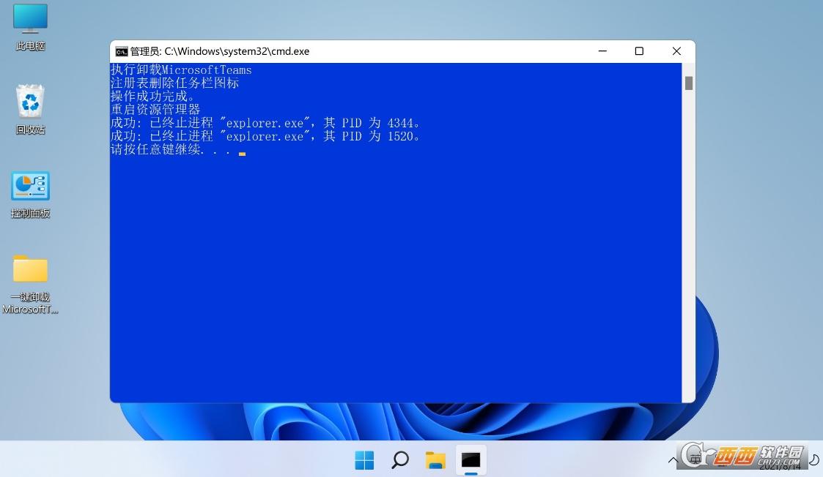The height and width of the screenshot is (477, 823).
Task: Click the line 重启资源管理器
Action: [155, 109]
